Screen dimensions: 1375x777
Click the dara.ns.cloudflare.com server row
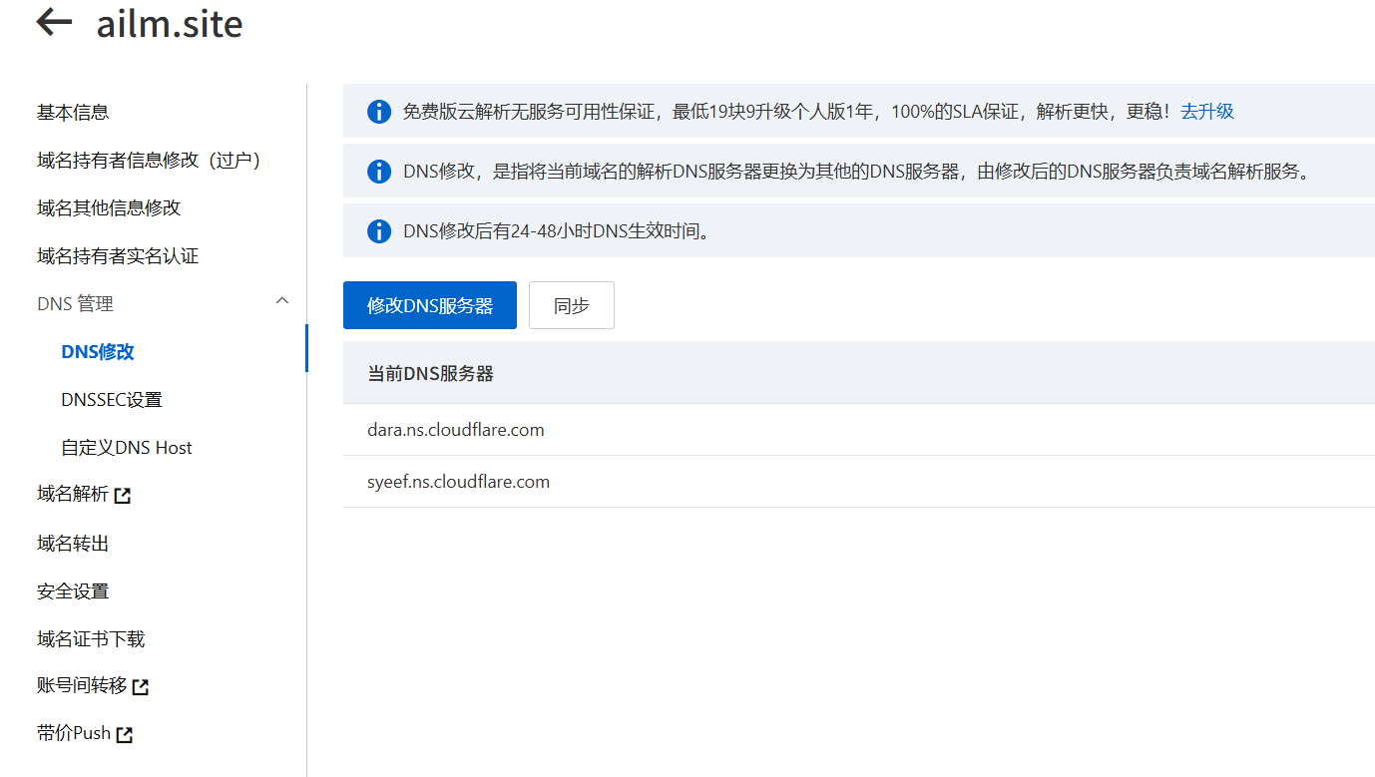(456, 430)
